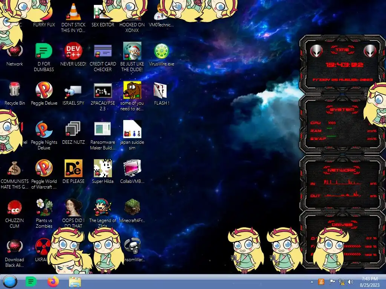Open the volume speaker control
The height and width of the screenshot is (289, 386).
tap(351, 282)
